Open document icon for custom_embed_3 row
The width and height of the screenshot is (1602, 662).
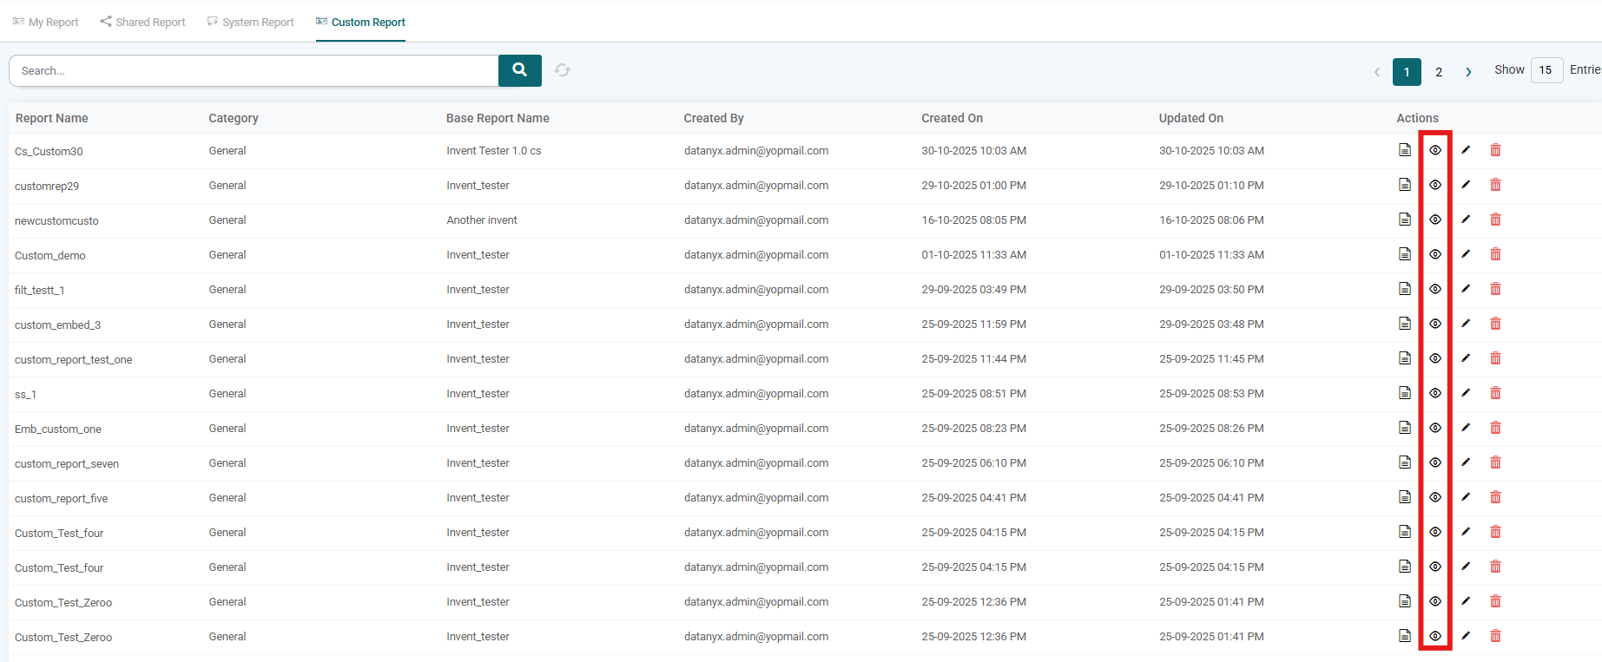1405,324
